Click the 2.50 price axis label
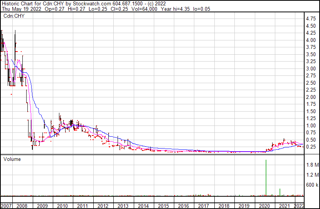 pos(311,83)
